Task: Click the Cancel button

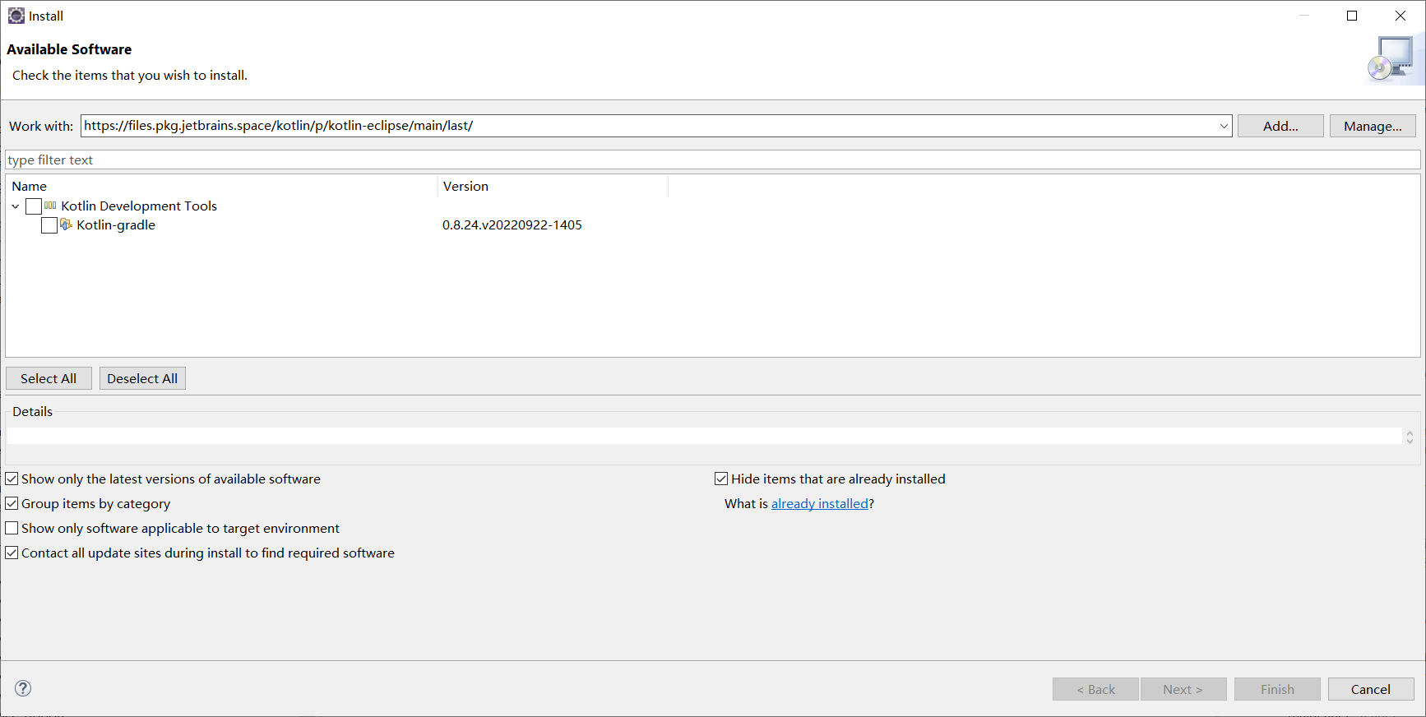Action: click(x=1371, y=689)
